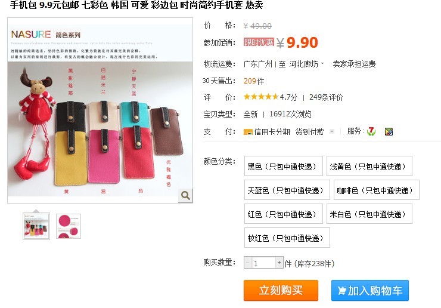Increase quantity with the plus button
The image size is (441, 308).
tap(279, 263)
